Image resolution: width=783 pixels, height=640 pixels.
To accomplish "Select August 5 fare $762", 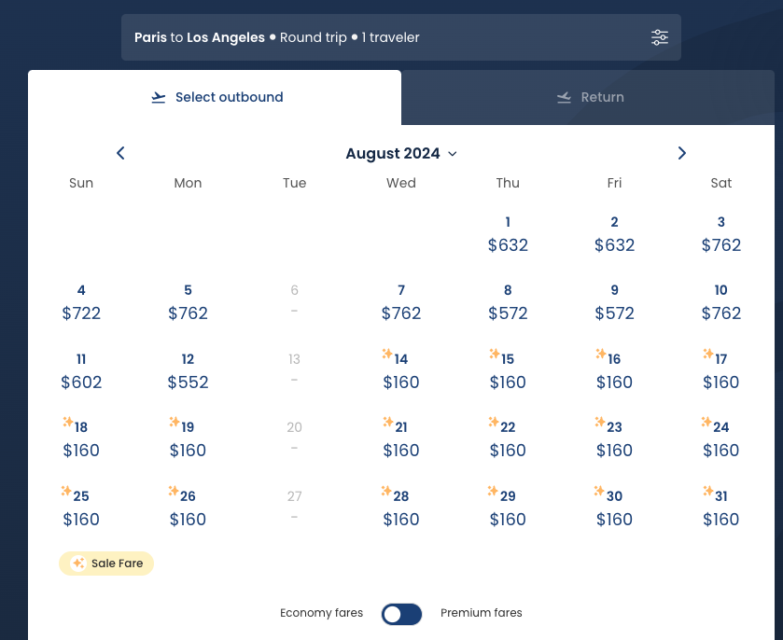I will (x=188, y=303).
